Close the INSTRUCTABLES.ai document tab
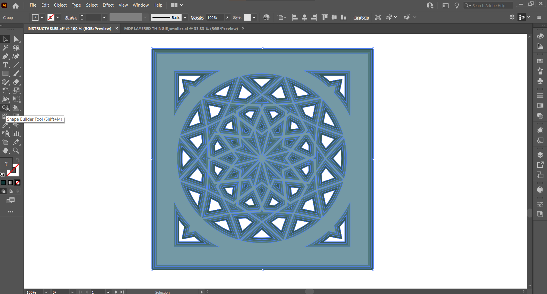Image resolution: width=547 pixels, height=294 pixels. click(x=117, y=28)
